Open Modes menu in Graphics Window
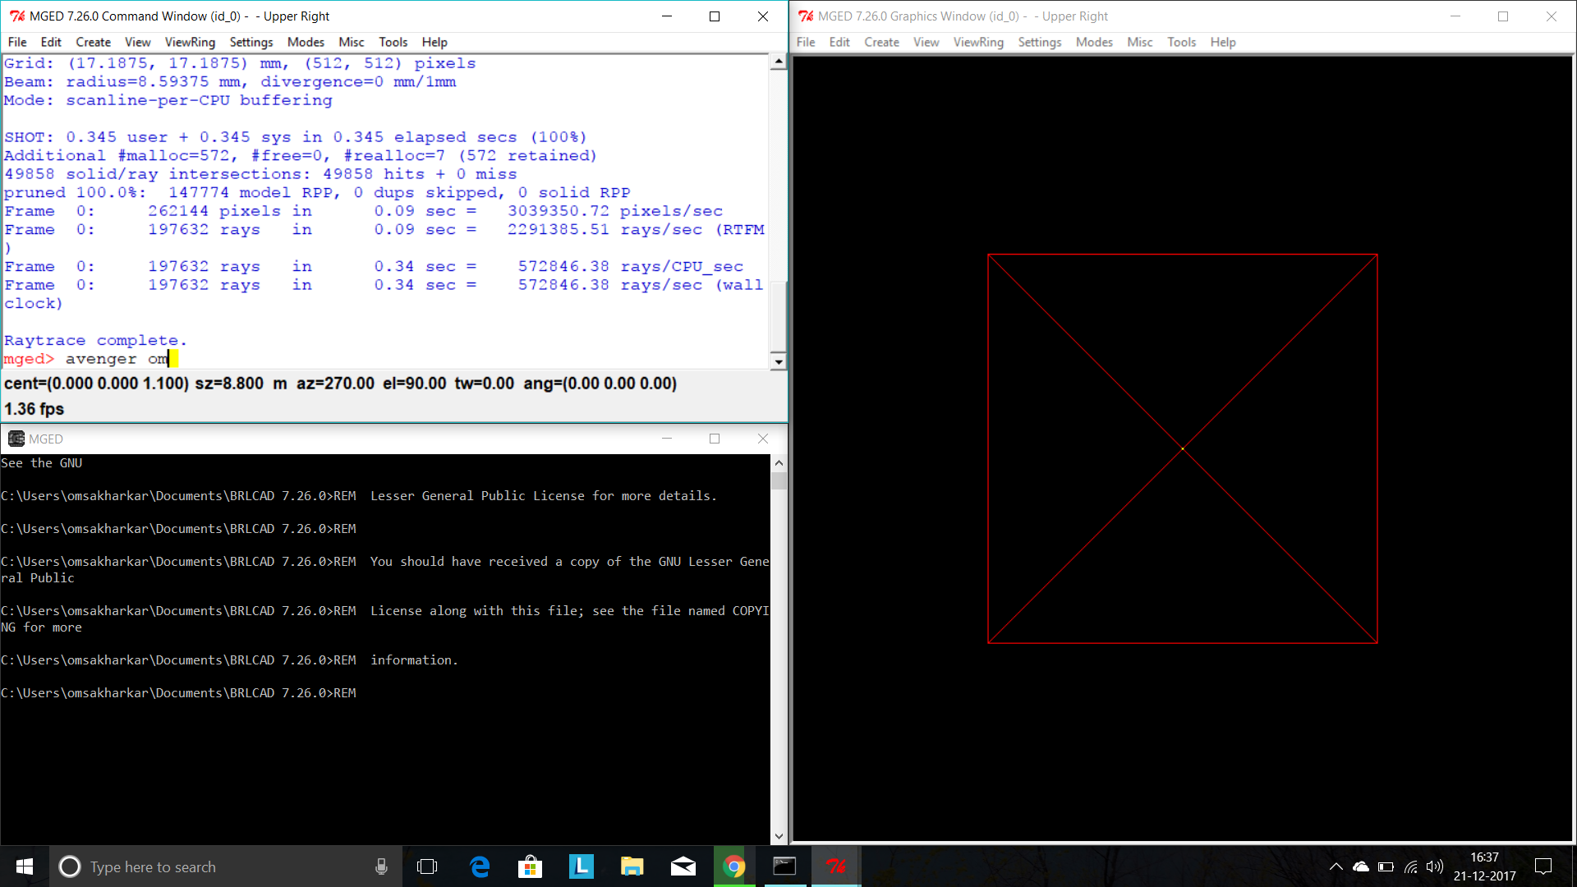Image resolution: width=1577 pixels, height=887 pixels. [x=1094, y=42]
